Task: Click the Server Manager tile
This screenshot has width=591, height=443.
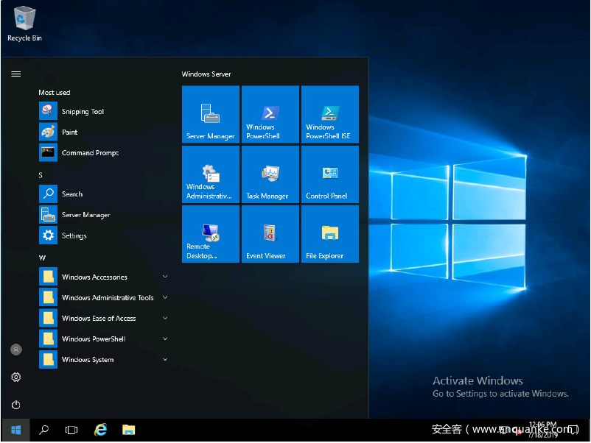Action: click(211, 114)
